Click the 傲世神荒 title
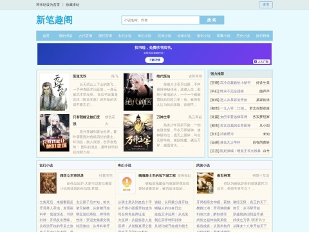The image size is (309, 232). (223, 175)
